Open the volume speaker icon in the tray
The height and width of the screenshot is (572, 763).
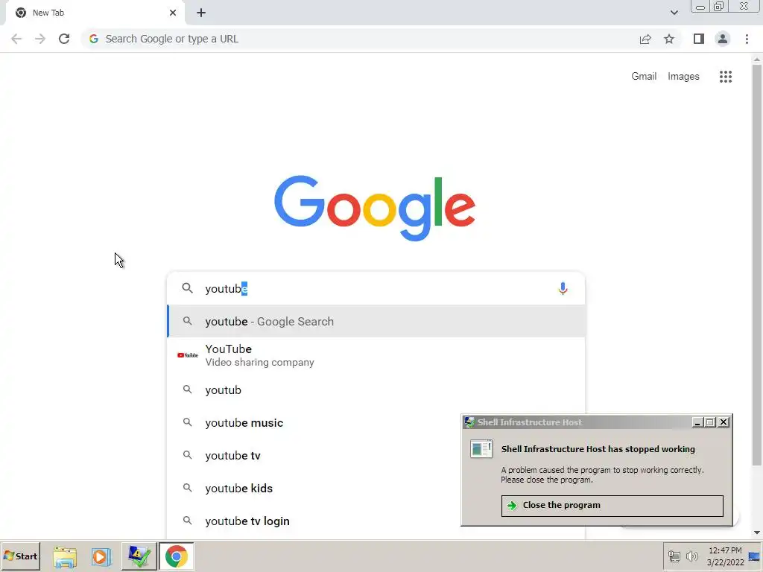pyautogui.click(x=691, y=556)
